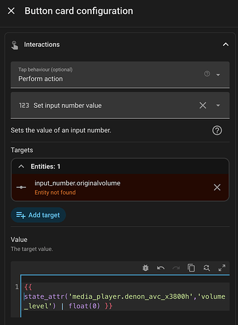The image size is (238, 325).
Task: Close the Button card configuration dialog
Action: click(11, 10)
